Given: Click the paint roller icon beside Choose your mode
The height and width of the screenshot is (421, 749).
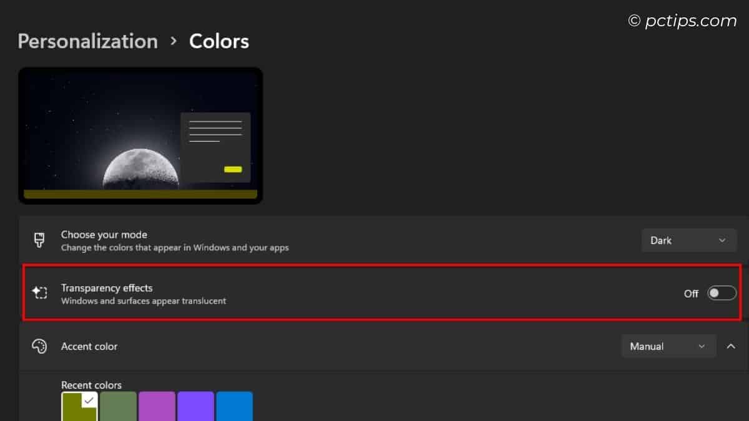Looking at the screenshot, I should [x=40, y=240].
